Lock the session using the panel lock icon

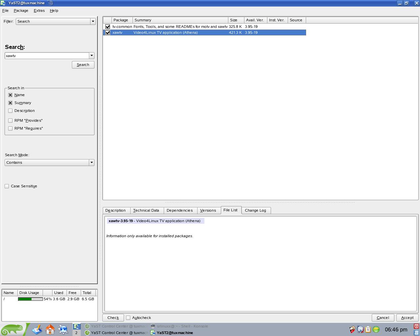[x=416, y=332]
